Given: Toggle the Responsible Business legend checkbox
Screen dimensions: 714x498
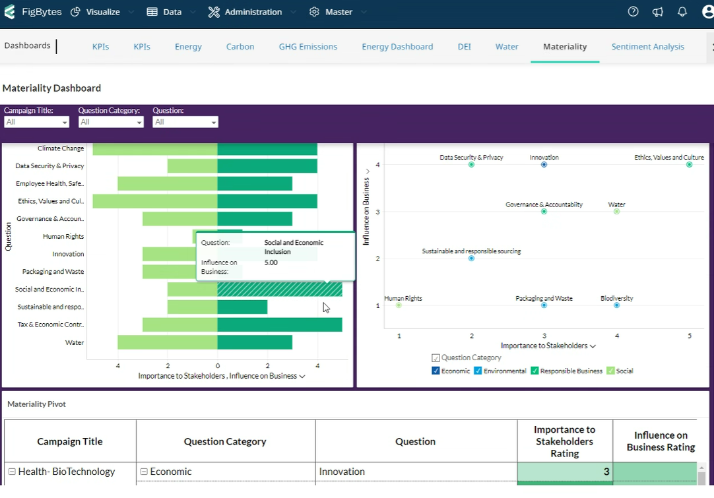Looking at the screenshot, I should (535, 371).
